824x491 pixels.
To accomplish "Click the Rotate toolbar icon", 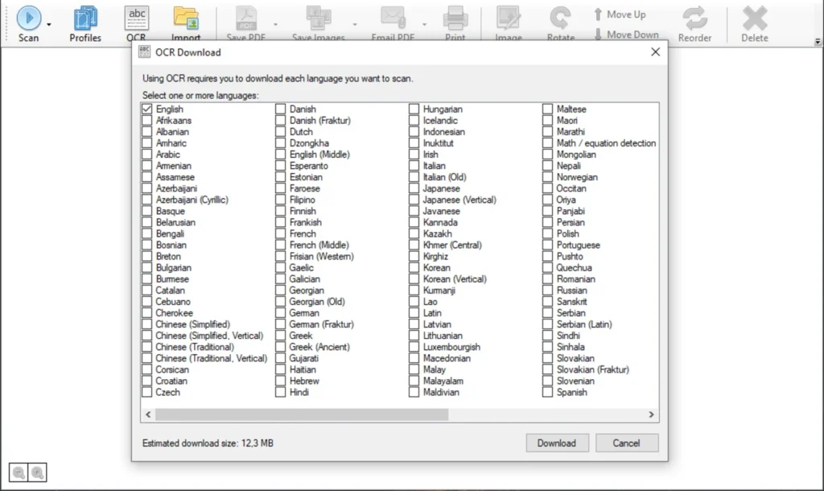I will tap(560, 18).
